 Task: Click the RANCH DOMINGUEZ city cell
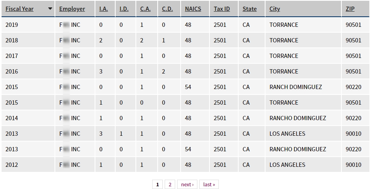(295, 87)
